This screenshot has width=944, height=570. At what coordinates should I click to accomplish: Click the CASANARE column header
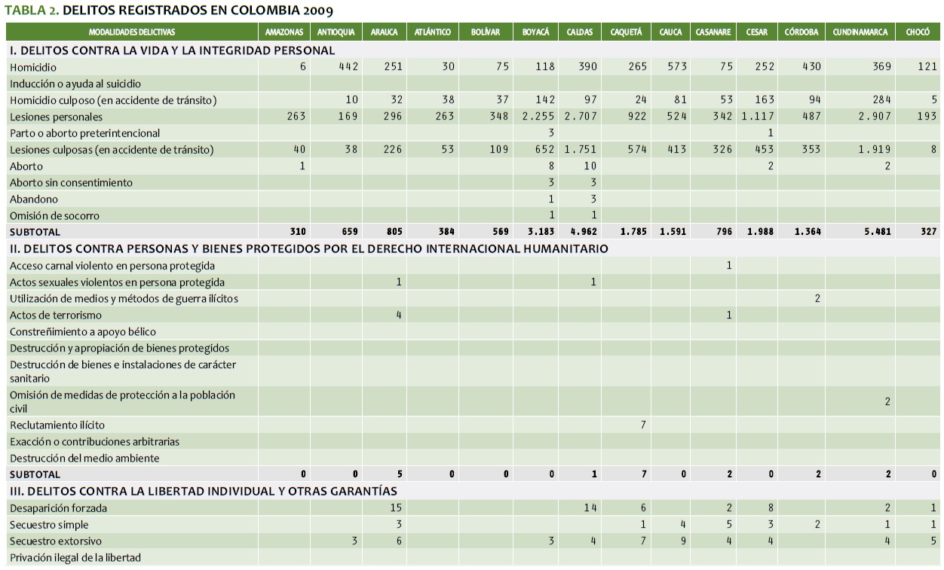pyautogui.click(x=713, y=32)
